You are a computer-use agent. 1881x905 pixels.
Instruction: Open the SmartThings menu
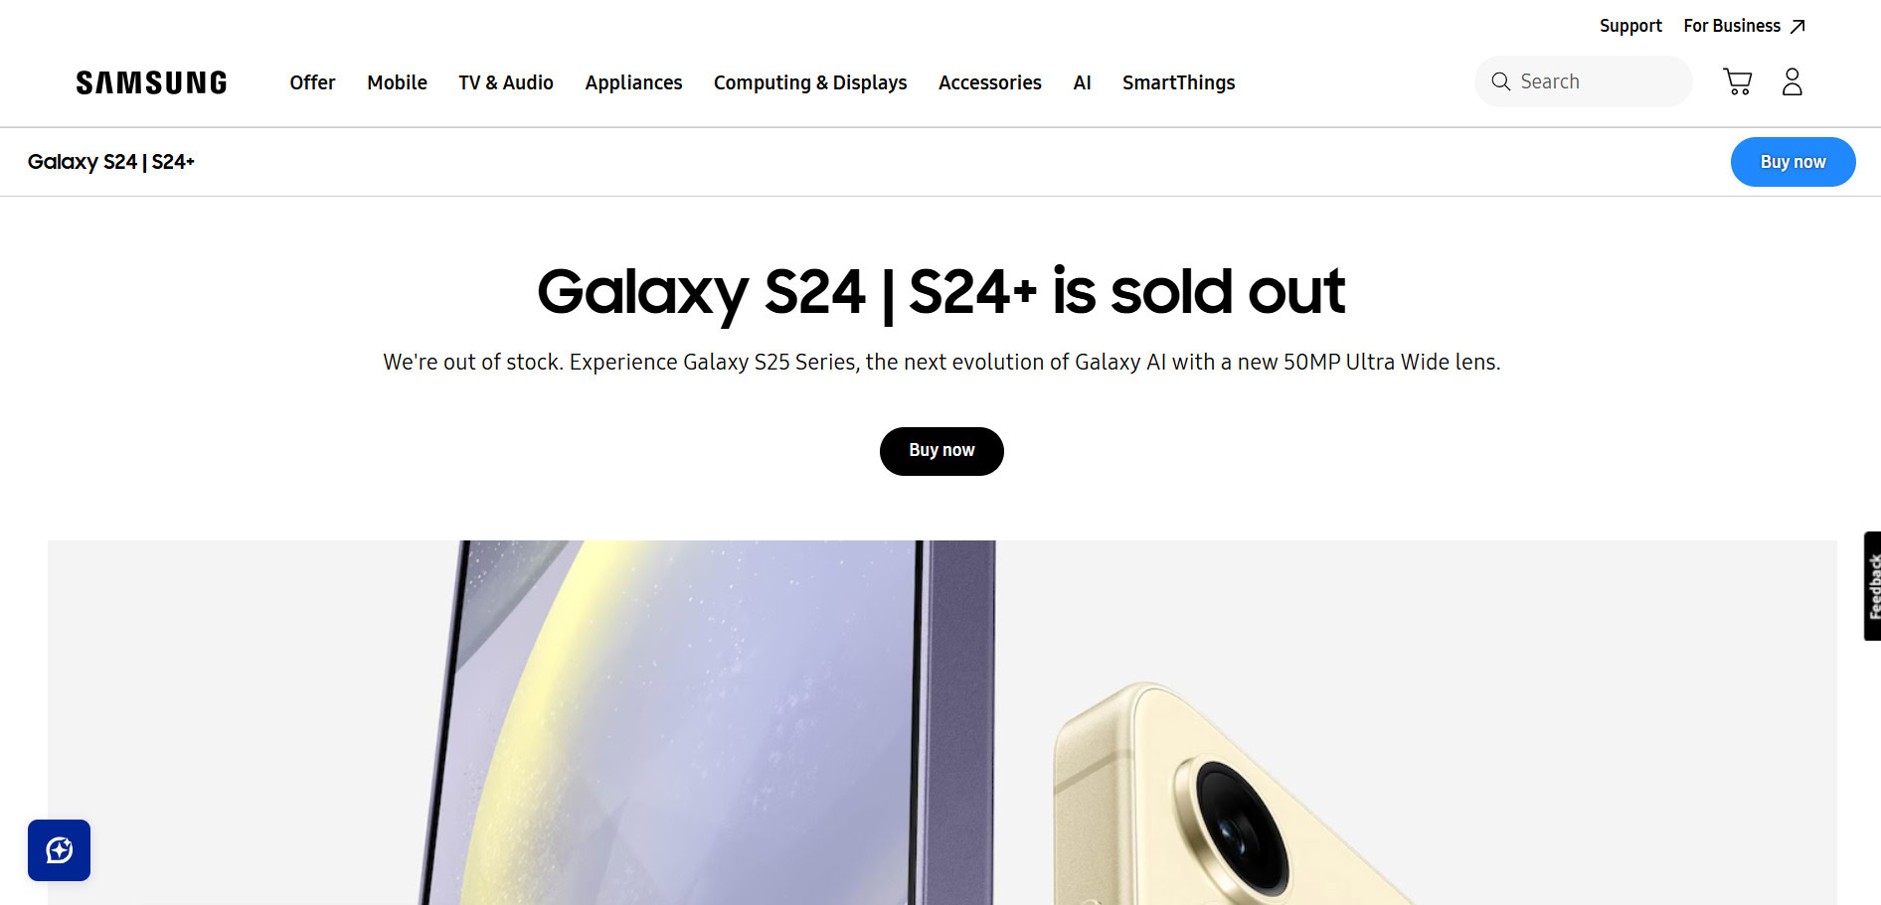tap(1178, 82)
